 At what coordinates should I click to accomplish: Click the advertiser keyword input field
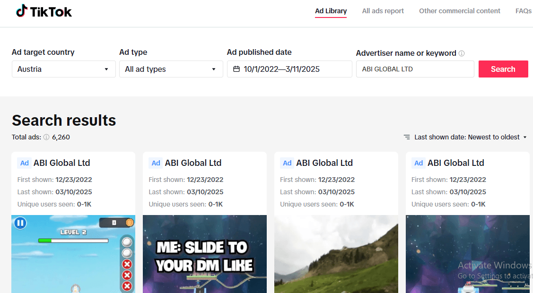point(415,69)
